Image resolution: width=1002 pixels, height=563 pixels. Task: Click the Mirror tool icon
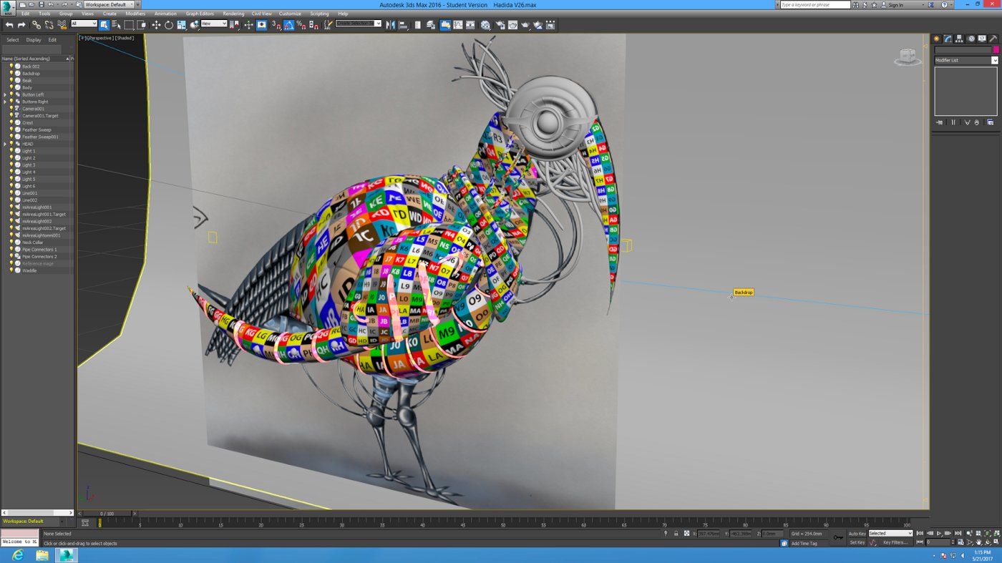point(391,25)
